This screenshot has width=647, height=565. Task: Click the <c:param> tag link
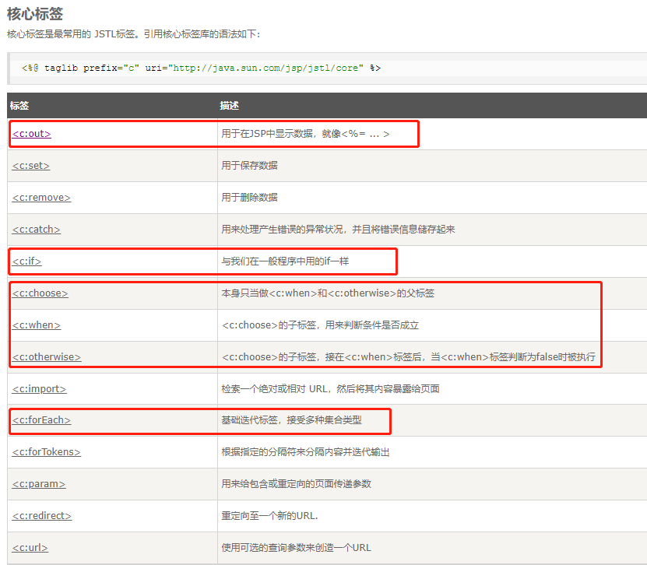[39, 484]
